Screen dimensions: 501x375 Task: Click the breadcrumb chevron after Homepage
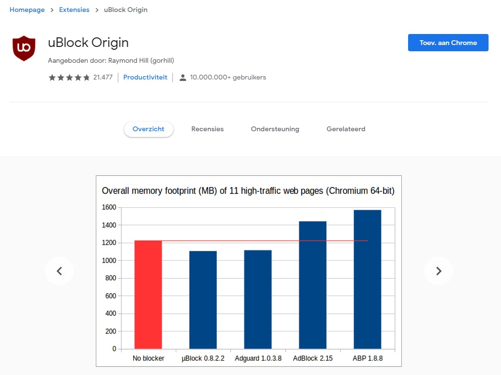(x=52, y=10)
